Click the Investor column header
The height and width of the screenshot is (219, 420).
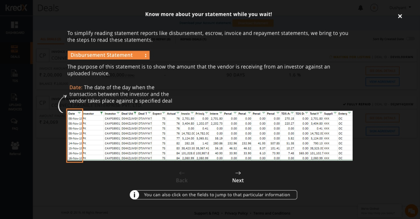point(88,114)
